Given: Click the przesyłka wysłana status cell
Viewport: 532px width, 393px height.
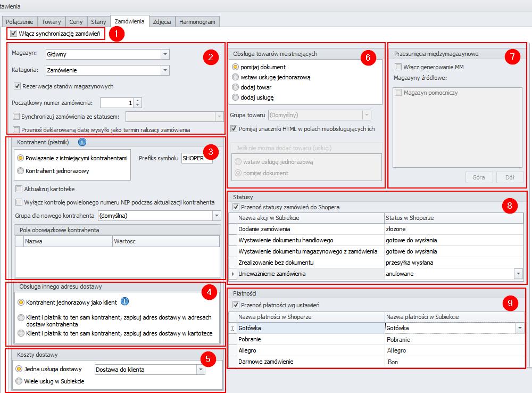Looking at the screenshot, I should click(x=454, y=263).
